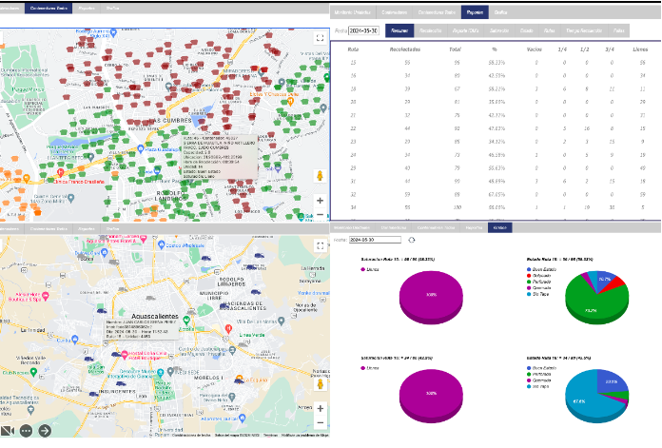Select the Recolección report sub-tab
Screen dimensions: 662x448
point(431,30)
